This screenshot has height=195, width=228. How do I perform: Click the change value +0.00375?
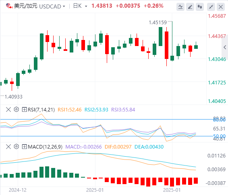[128, 6]
